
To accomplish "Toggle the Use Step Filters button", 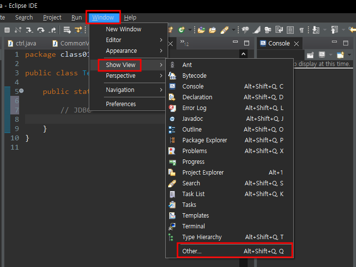I will 78,30.
